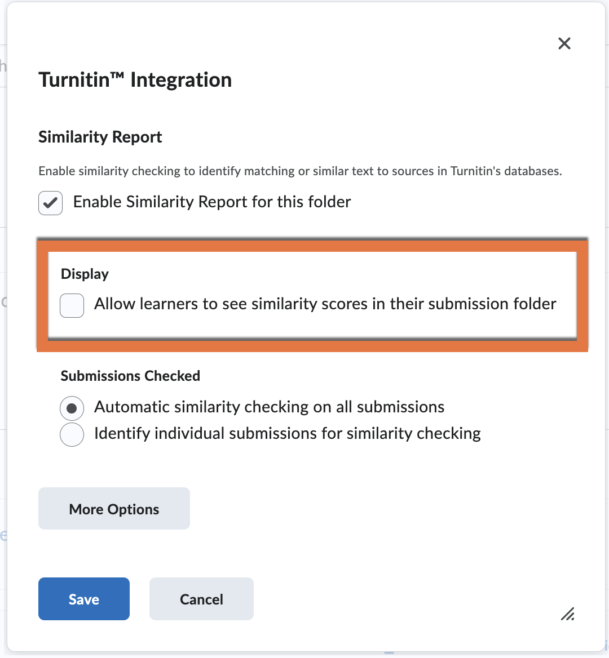Select the Automatic similarity checking radio button
The width and height of the screenshot is (609, 658).
72,408
